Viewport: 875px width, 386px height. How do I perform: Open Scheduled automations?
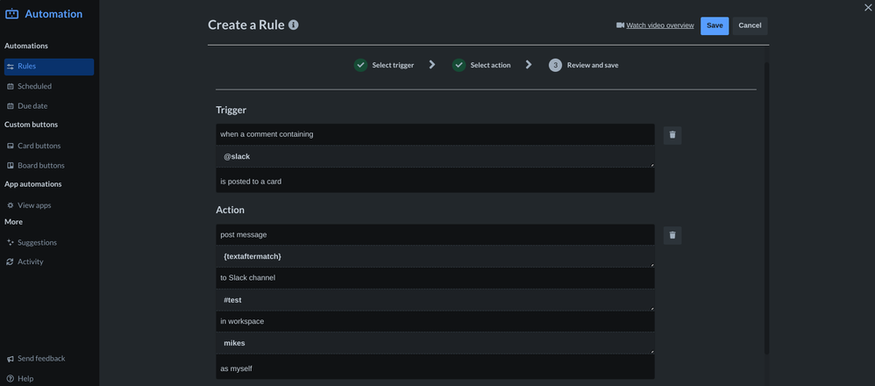coord(35,87)
